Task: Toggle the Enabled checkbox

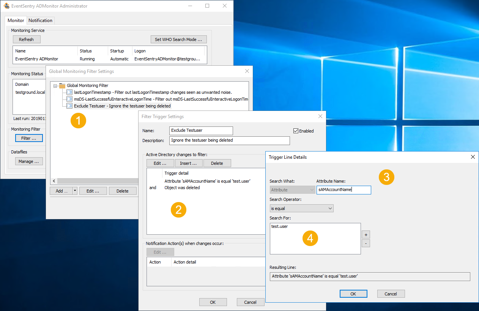Action: [296, 131]
